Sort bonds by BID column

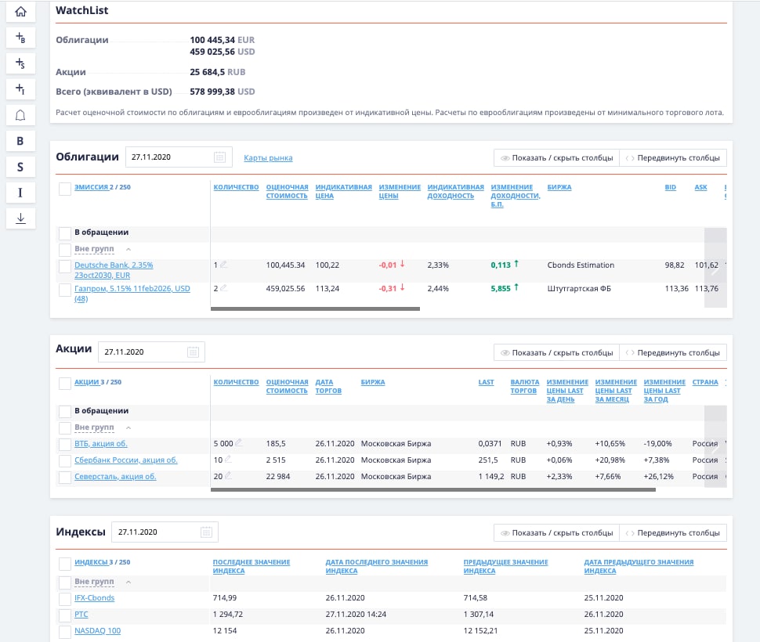[x=671, y=187]
